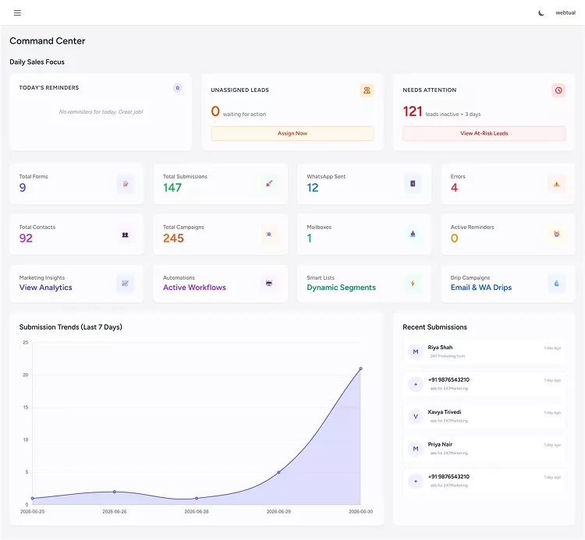Click the Automations robot icon
The height and width of the screenshot is (540, 585).
(x=269, y=284)
